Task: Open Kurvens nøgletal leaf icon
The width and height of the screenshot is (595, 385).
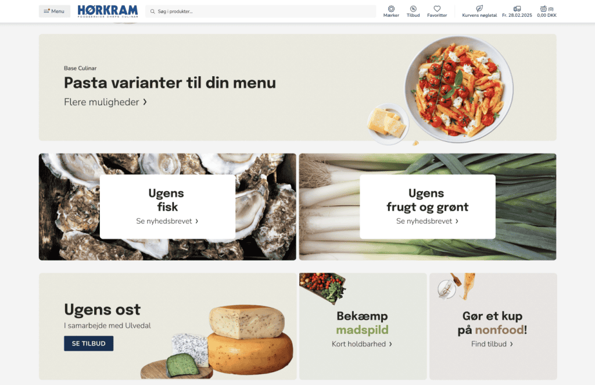Action: click(479, 9)
